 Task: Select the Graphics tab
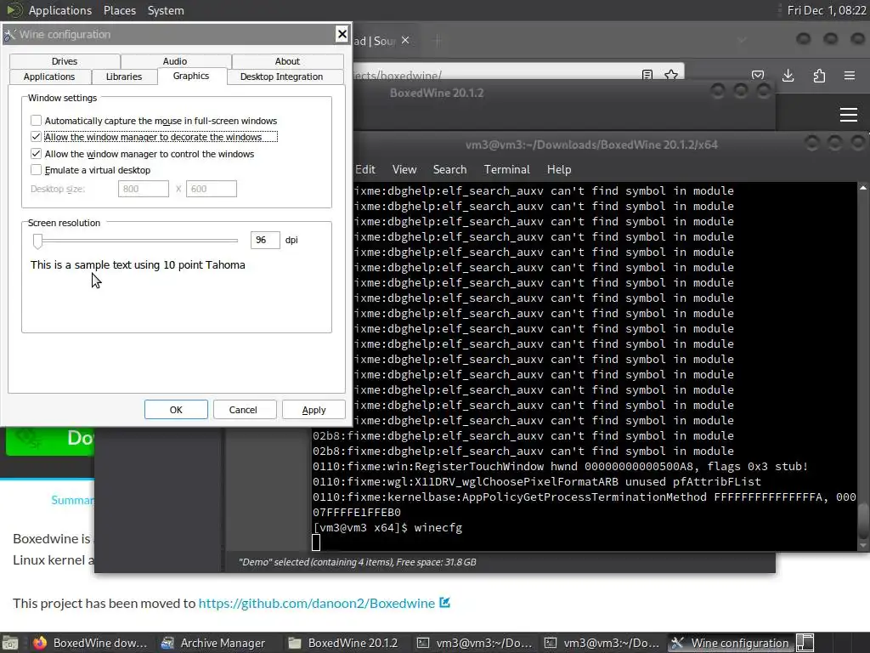coord(191,76)
